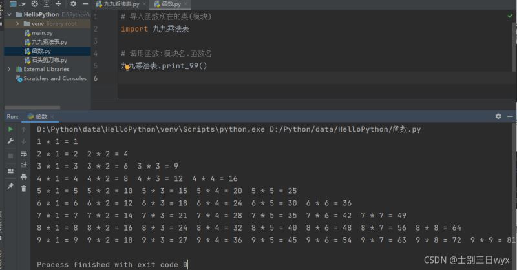
Task: Click the '9 * 9 = 81' console output
Action: (492, 240)
